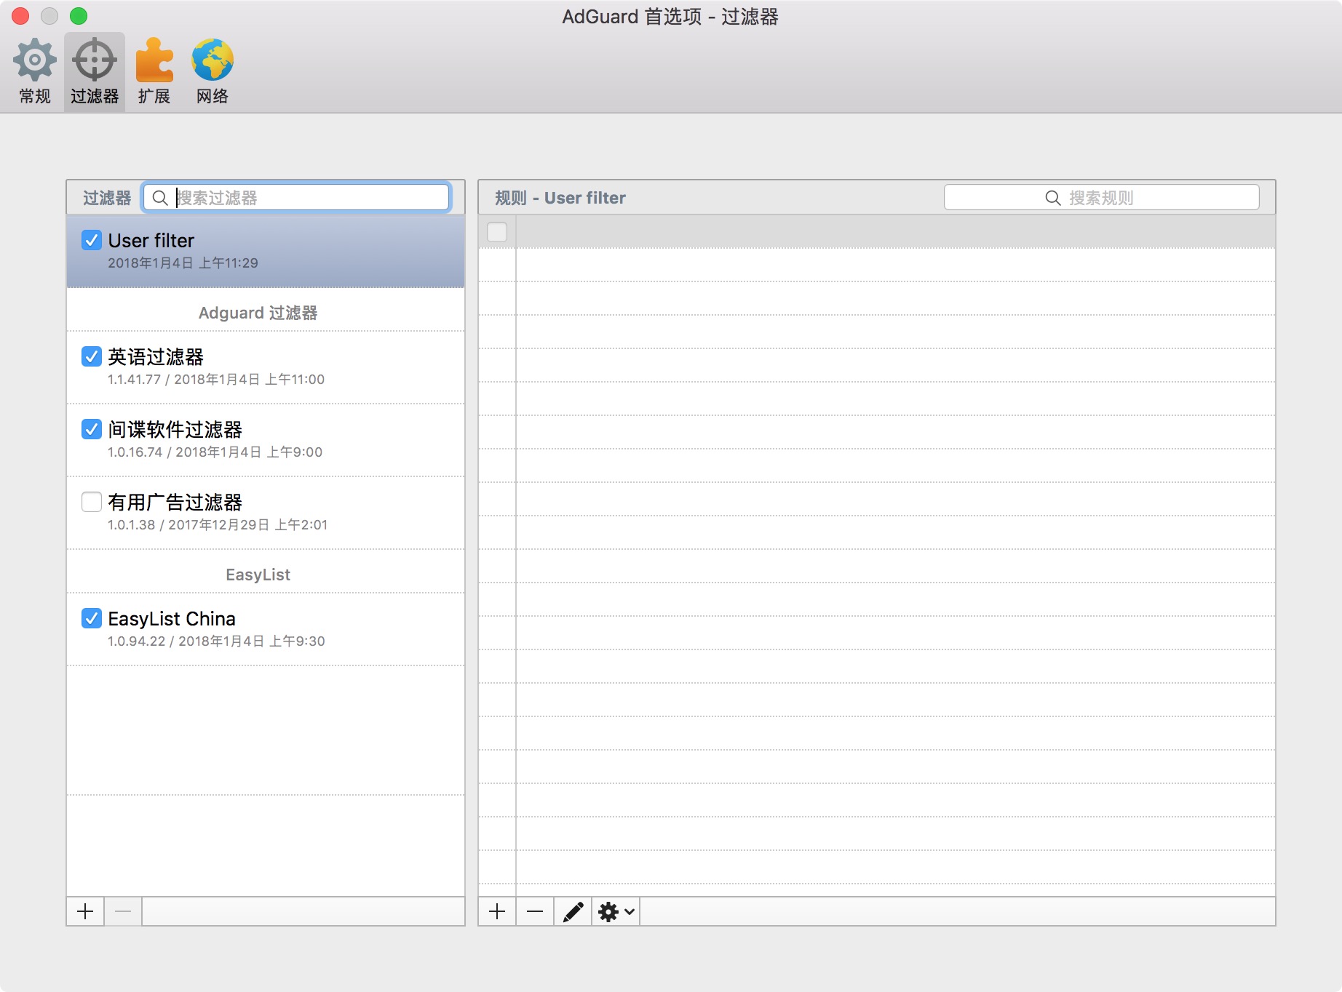Close the AdGuard preferences window
Viewport: 1342px width, 992px height.
(20, 16)
